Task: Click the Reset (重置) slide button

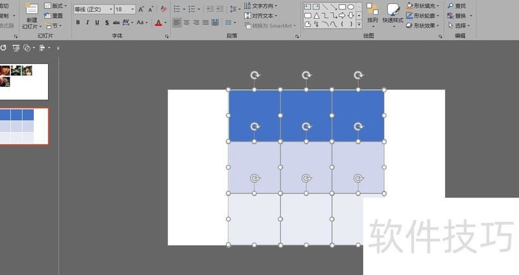Action: [x=54, y=16]
